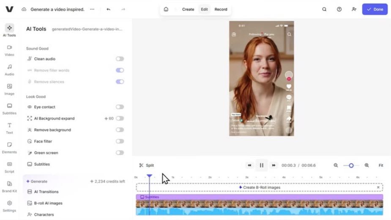Open the Audio sidebar panel
391x220 pixels.
tap(9, 70)
